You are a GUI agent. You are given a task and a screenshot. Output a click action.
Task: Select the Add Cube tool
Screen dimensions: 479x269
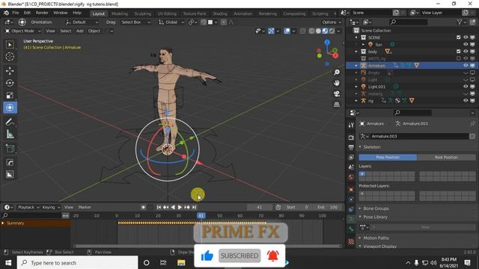click(10, 149)
